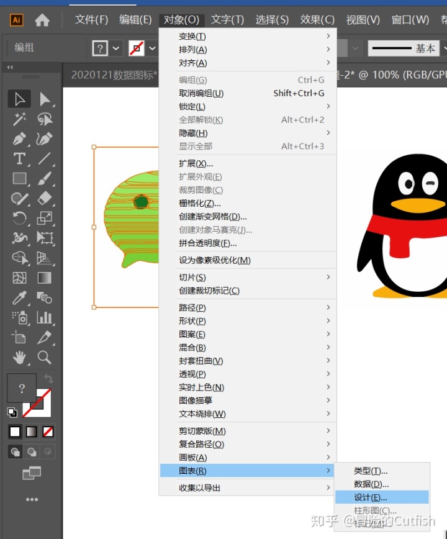Select the Magic Wand tool

tap(19, 119)
